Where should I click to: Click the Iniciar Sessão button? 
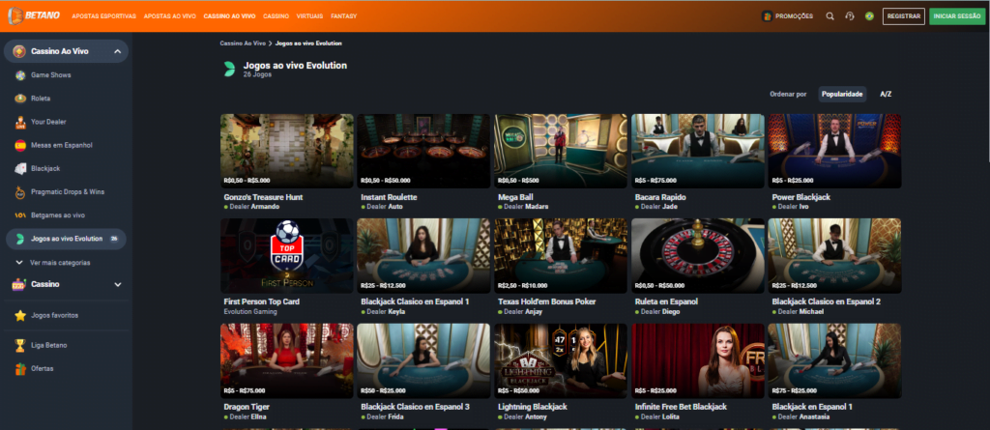pyautogui.click(x=956, y=16)
